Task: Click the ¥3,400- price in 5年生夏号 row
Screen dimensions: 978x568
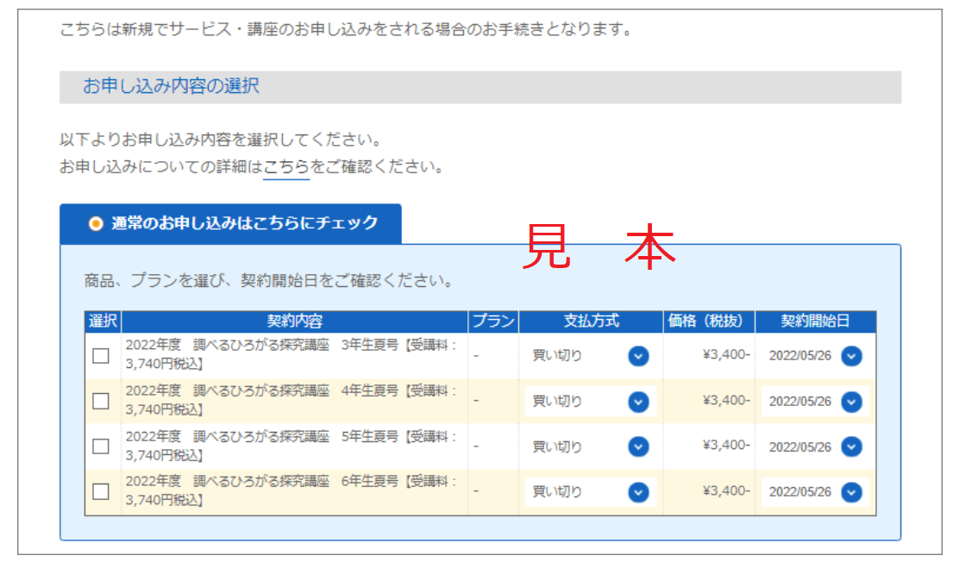Action: pyautogui.click(x=726, y=445)
